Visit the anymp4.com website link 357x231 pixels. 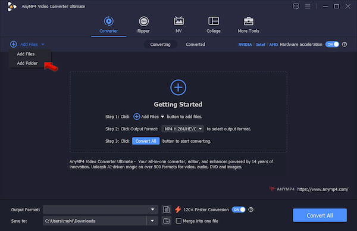tap(322, 189)
